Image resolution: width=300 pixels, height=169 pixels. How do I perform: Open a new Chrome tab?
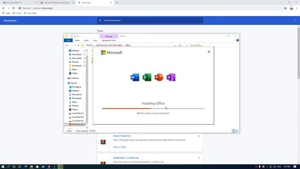(117, 3)
